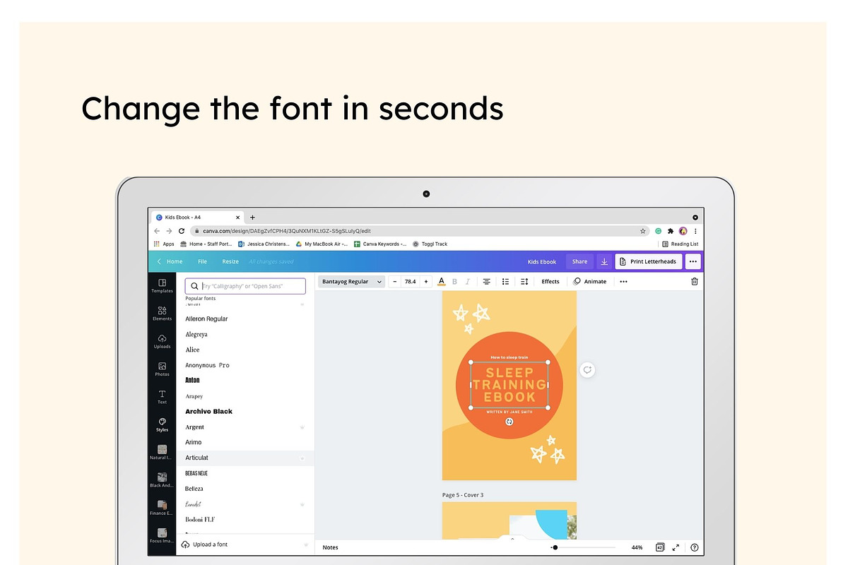The image size is (848, 565).
Task: Open the Reading List bookmark
Action: pyautogui.click(x=680, y=244)
